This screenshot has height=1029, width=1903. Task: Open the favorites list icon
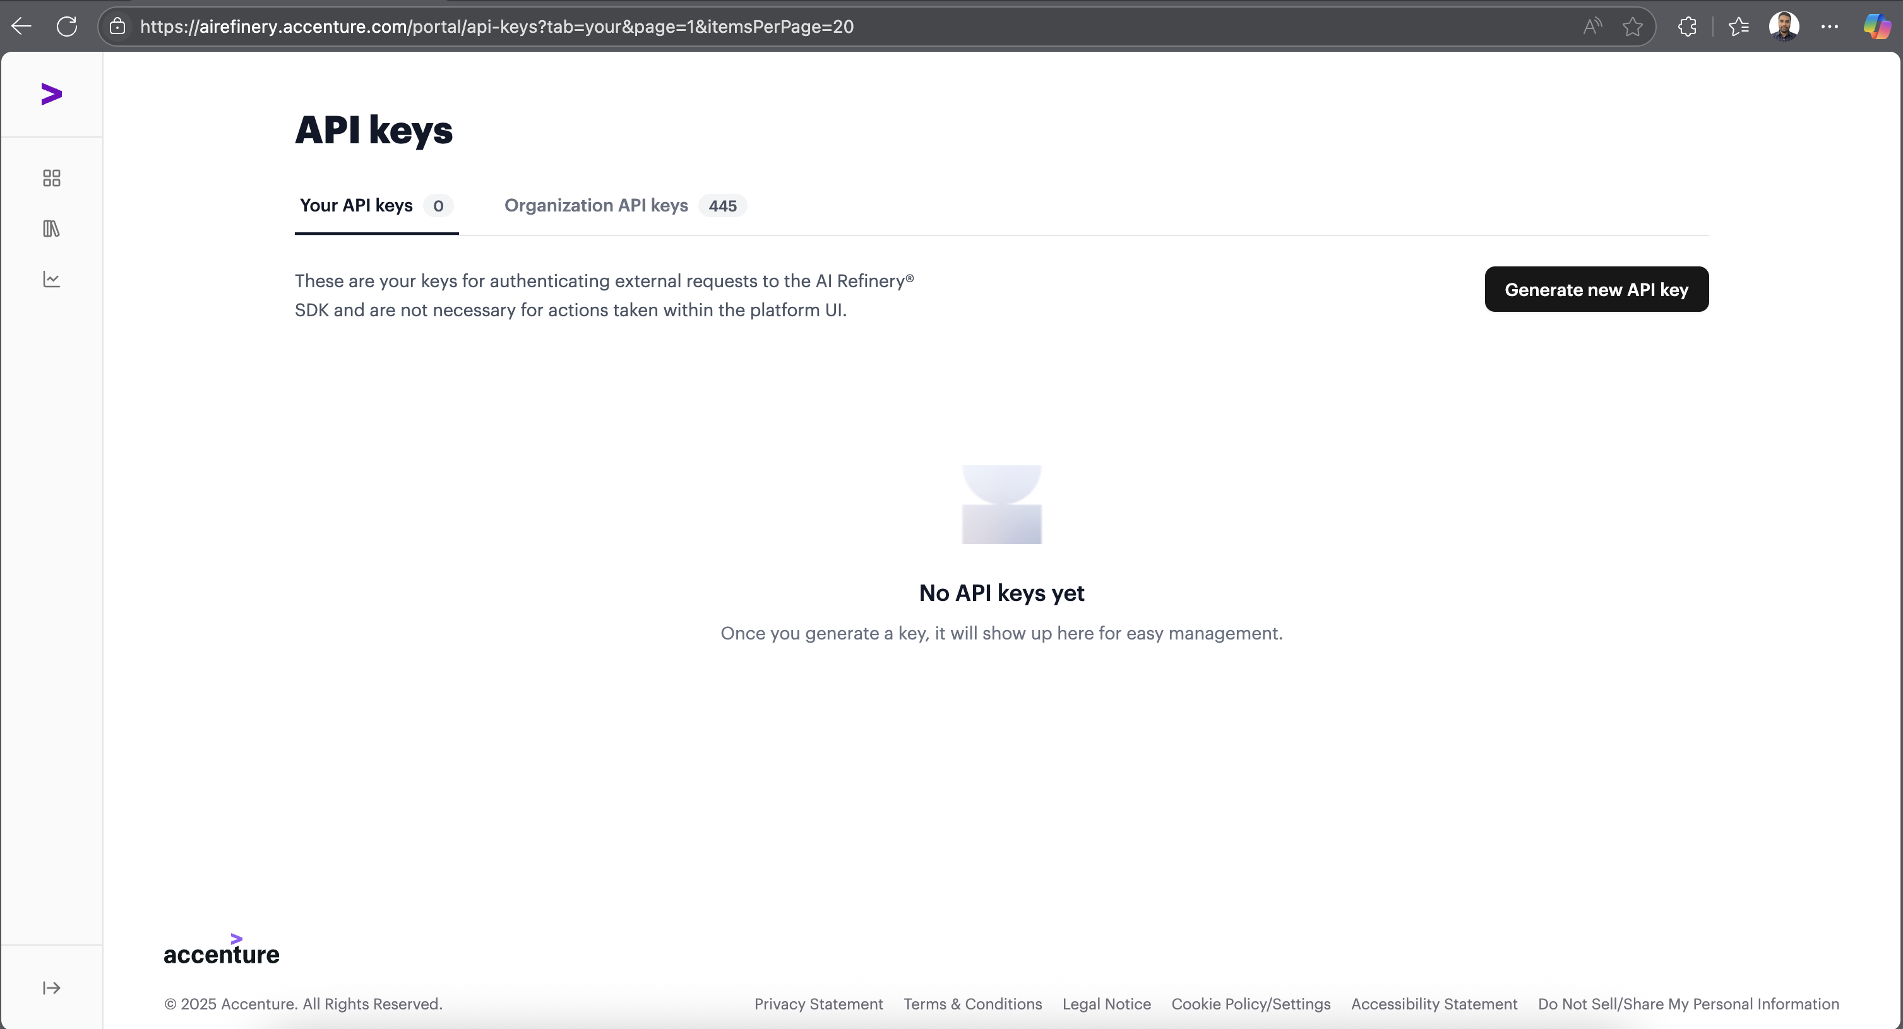coord(1739,27)
